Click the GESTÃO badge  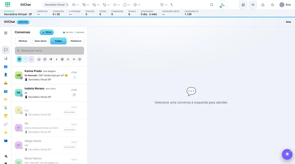pyautogui.click(x=23, y=22)
